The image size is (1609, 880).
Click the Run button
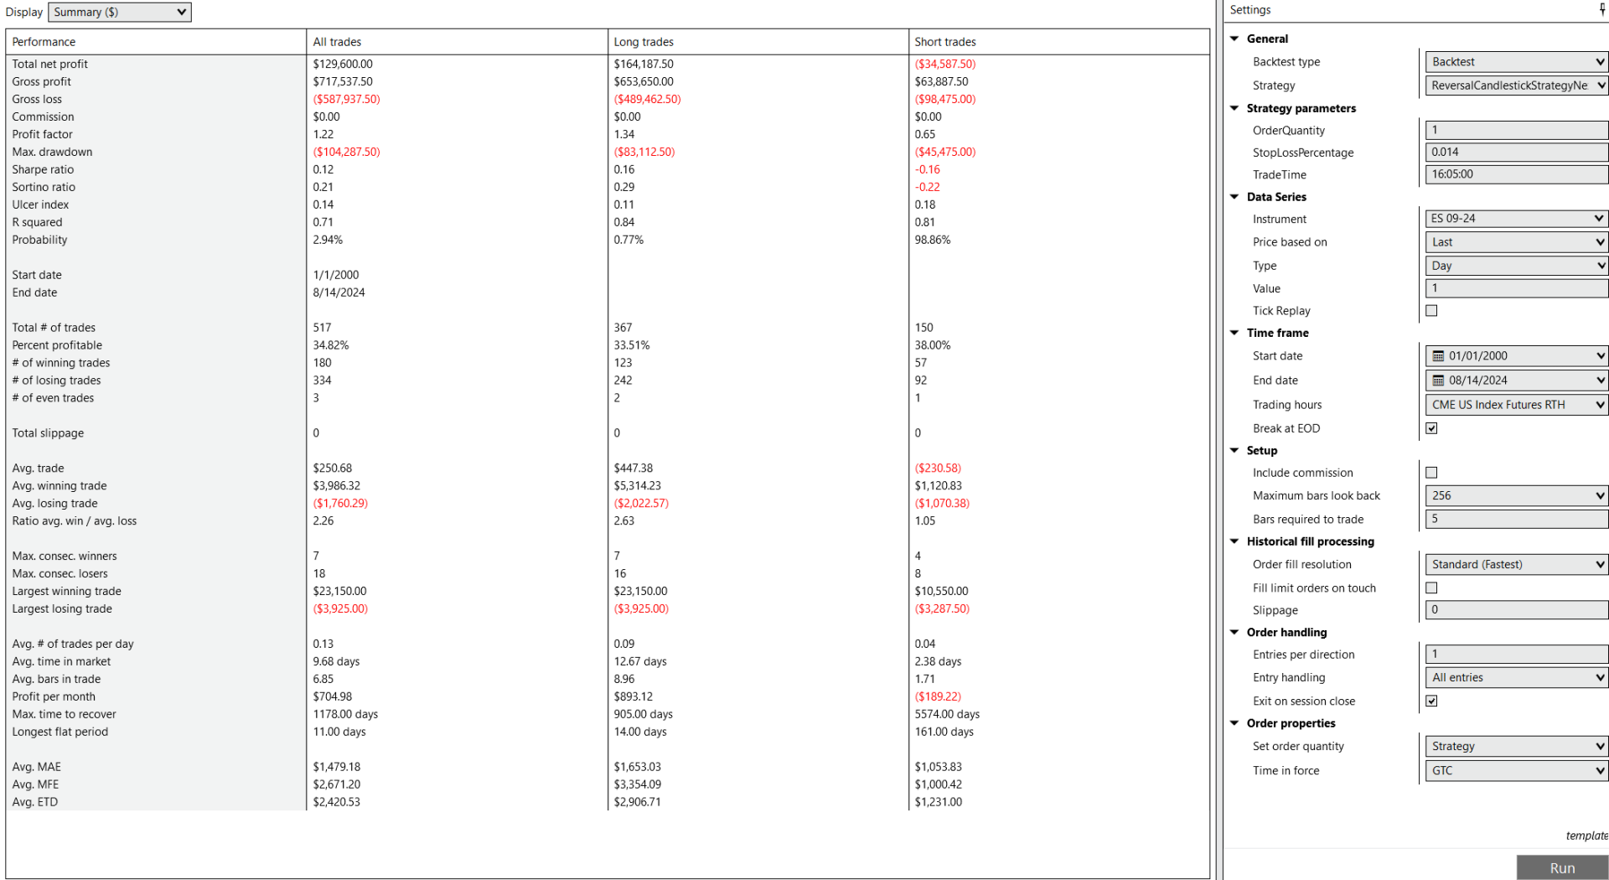1562,867
